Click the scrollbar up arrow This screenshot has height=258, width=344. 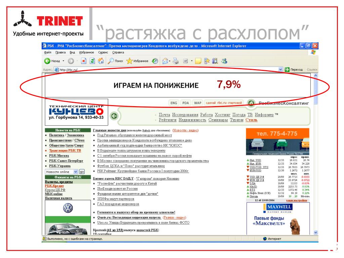[x=316, y=75]
